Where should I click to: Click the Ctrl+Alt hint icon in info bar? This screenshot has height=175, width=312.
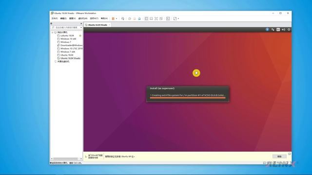(x=86, y=157)
